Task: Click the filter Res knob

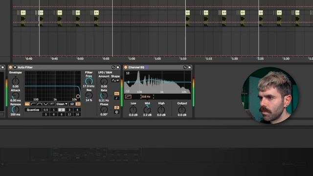Action: [89, 95]
